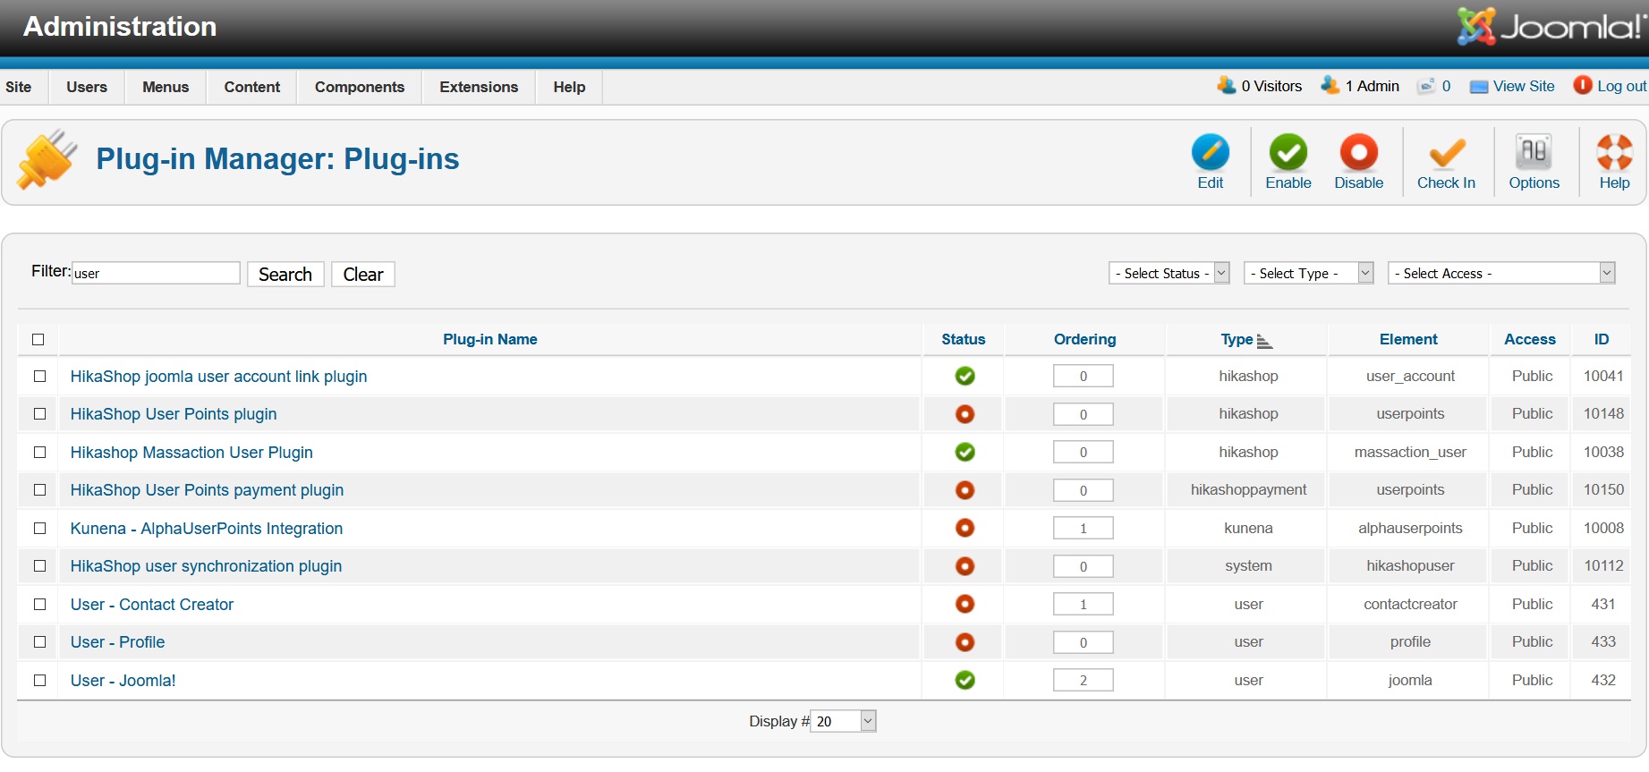
Task: Click the Log out icon
Action: coord(1583,85)
